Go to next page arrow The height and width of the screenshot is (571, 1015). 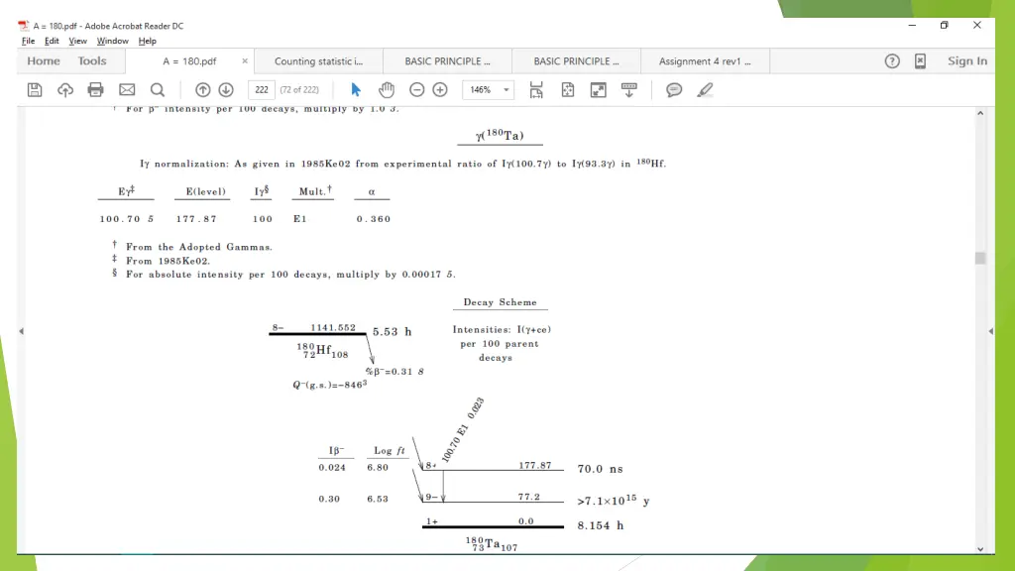coord(226,90)
